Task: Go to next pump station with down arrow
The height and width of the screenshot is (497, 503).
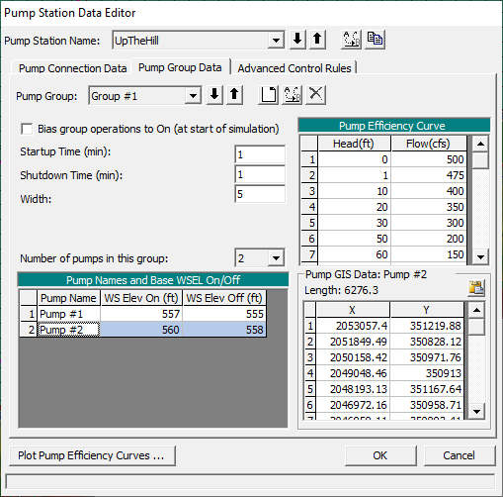Action: click(297, 40)
